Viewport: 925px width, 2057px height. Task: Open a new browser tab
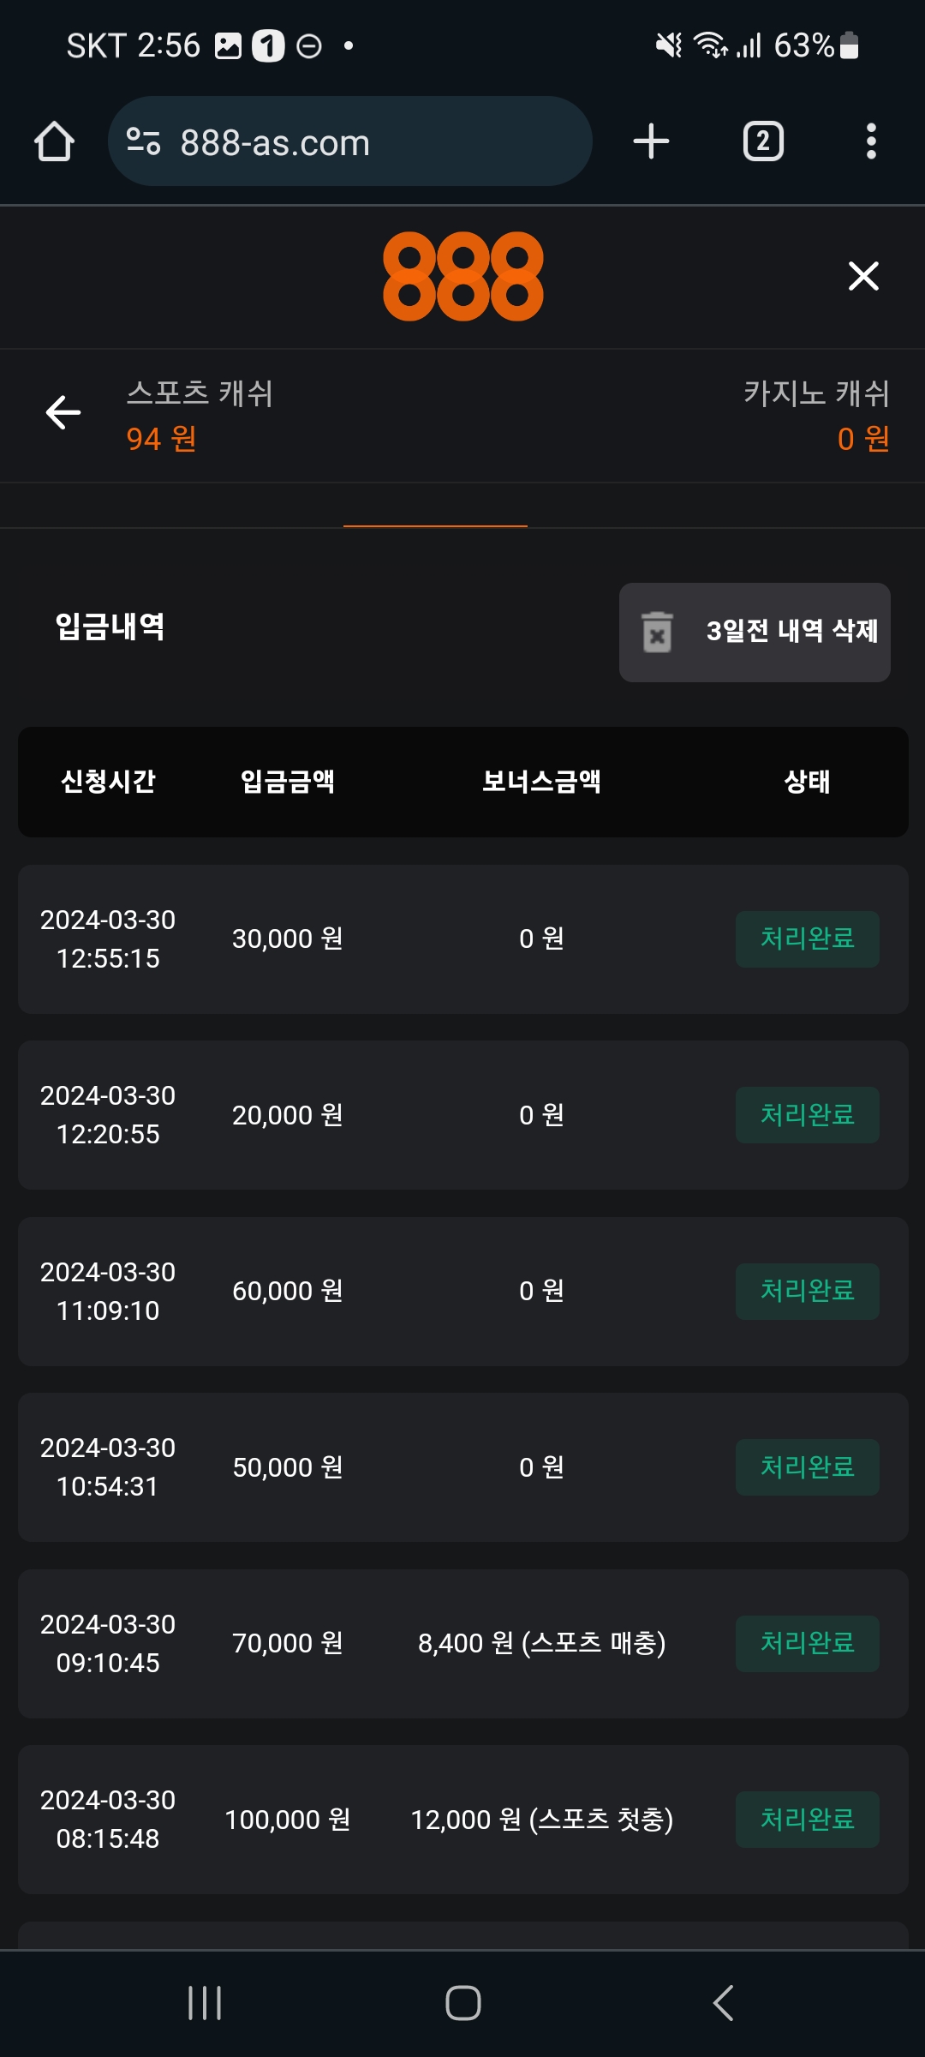click(651, 141)
